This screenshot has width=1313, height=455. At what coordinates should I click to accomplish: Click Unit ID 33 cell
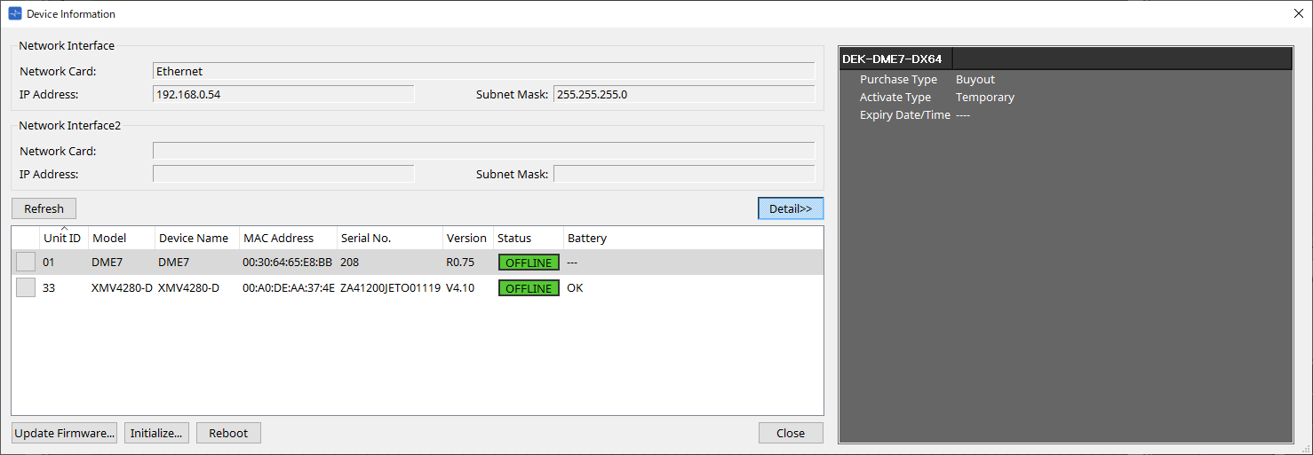point(49,288)
